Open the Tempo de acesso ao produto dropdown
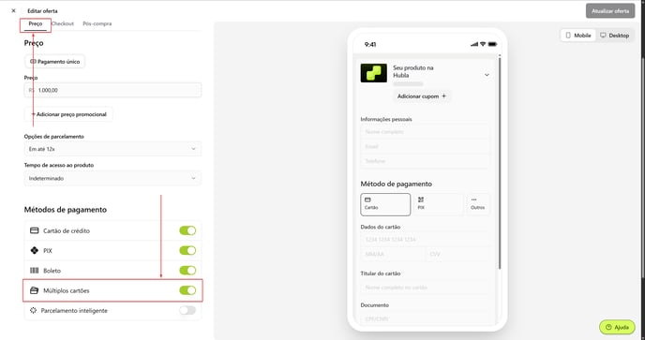The height and width of the screenshot is (340, 645). click(112, 178)
